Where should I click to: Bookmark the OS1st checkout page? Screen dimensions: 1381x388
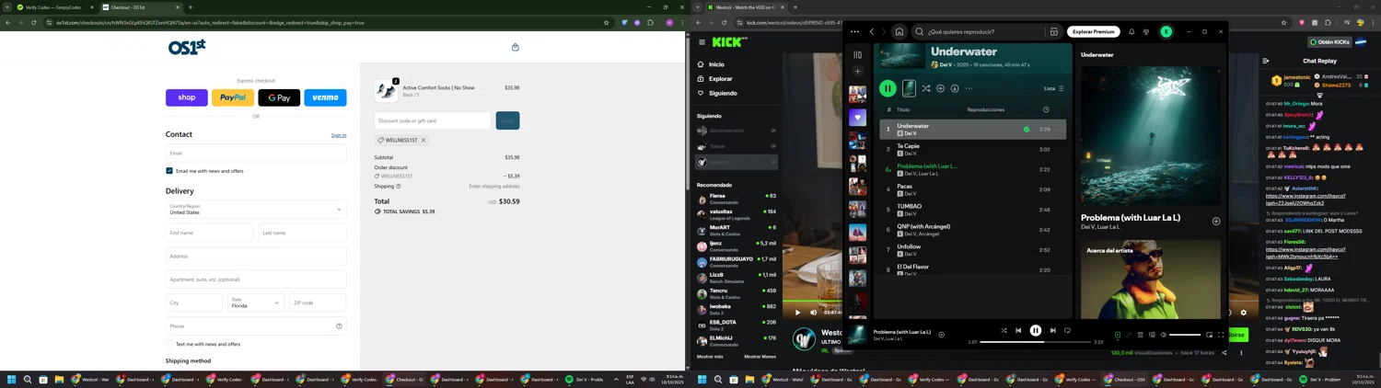point(606,22)
